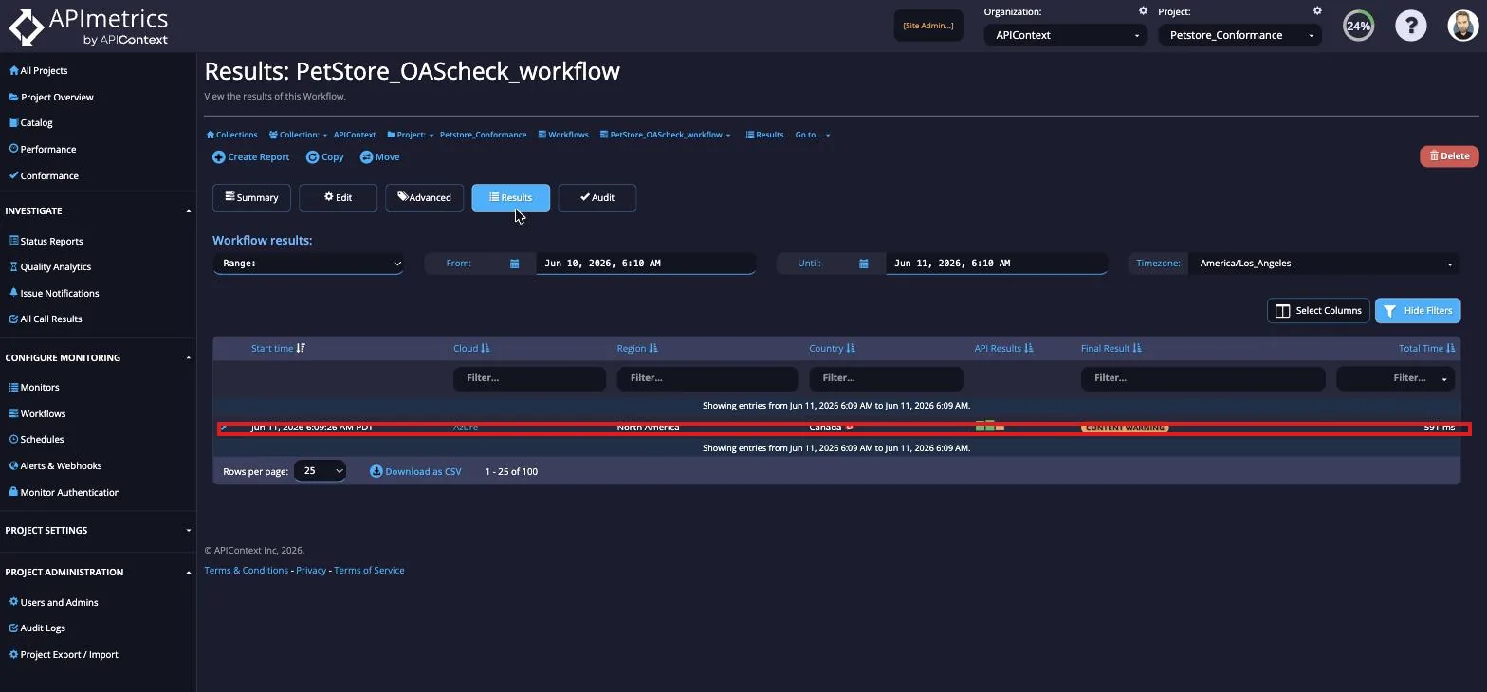Focus the Cloud filter input
The image size is (1487, 692).
[x=529, y=378]
